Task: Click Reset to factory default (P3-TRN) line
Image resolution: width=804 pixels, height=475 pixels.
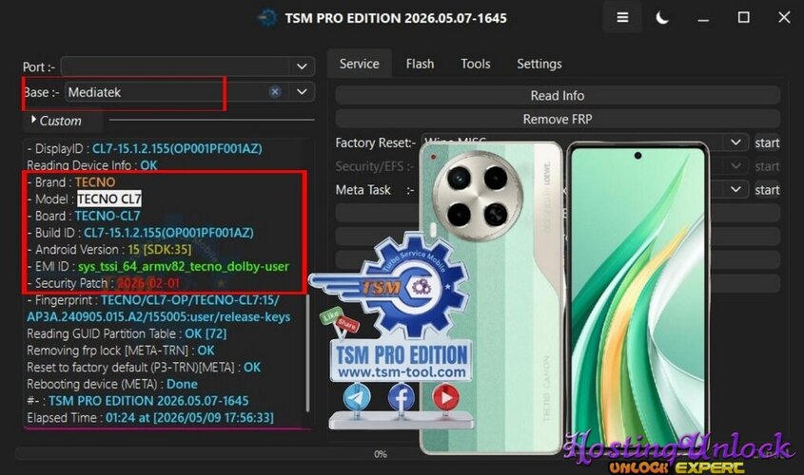Action: (144, 368)
